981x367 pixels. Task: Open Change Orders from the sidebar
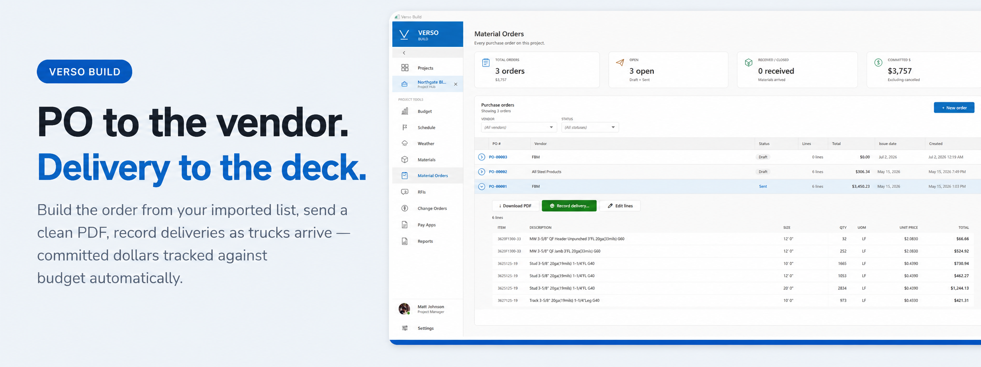[x=432, y=208]
